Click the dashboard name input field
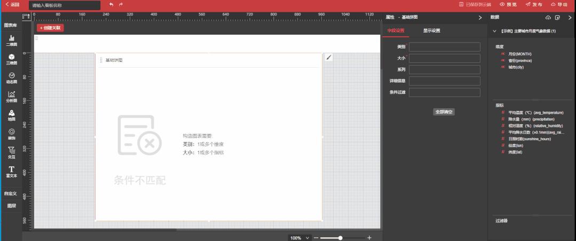Screen dimensions: 576x241 (x=65, y=5)
